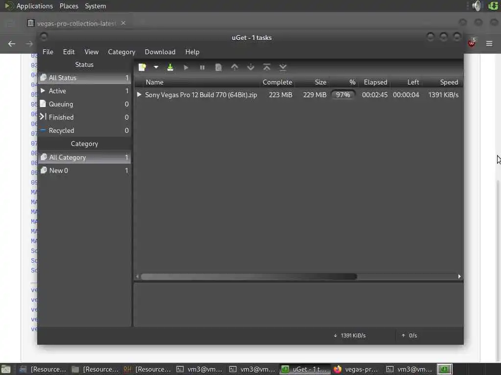Viewport: 501px width, 375px height.
Task: Click the download speed 1391 KiB/s in status bar
Action: click(x=350, y=335)
